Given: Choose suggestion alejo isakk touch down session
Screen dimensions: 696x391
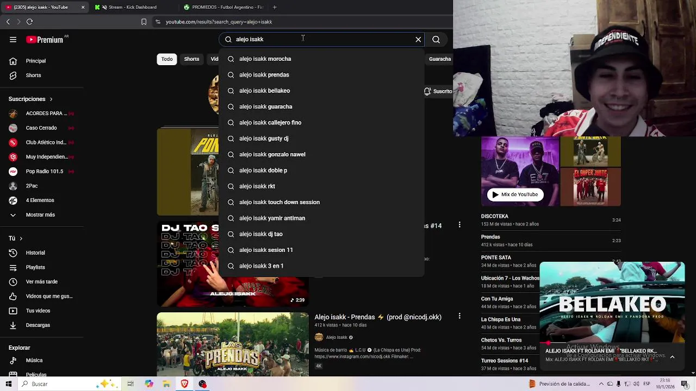Looking at the screenshot, I should tap(321, 202).
